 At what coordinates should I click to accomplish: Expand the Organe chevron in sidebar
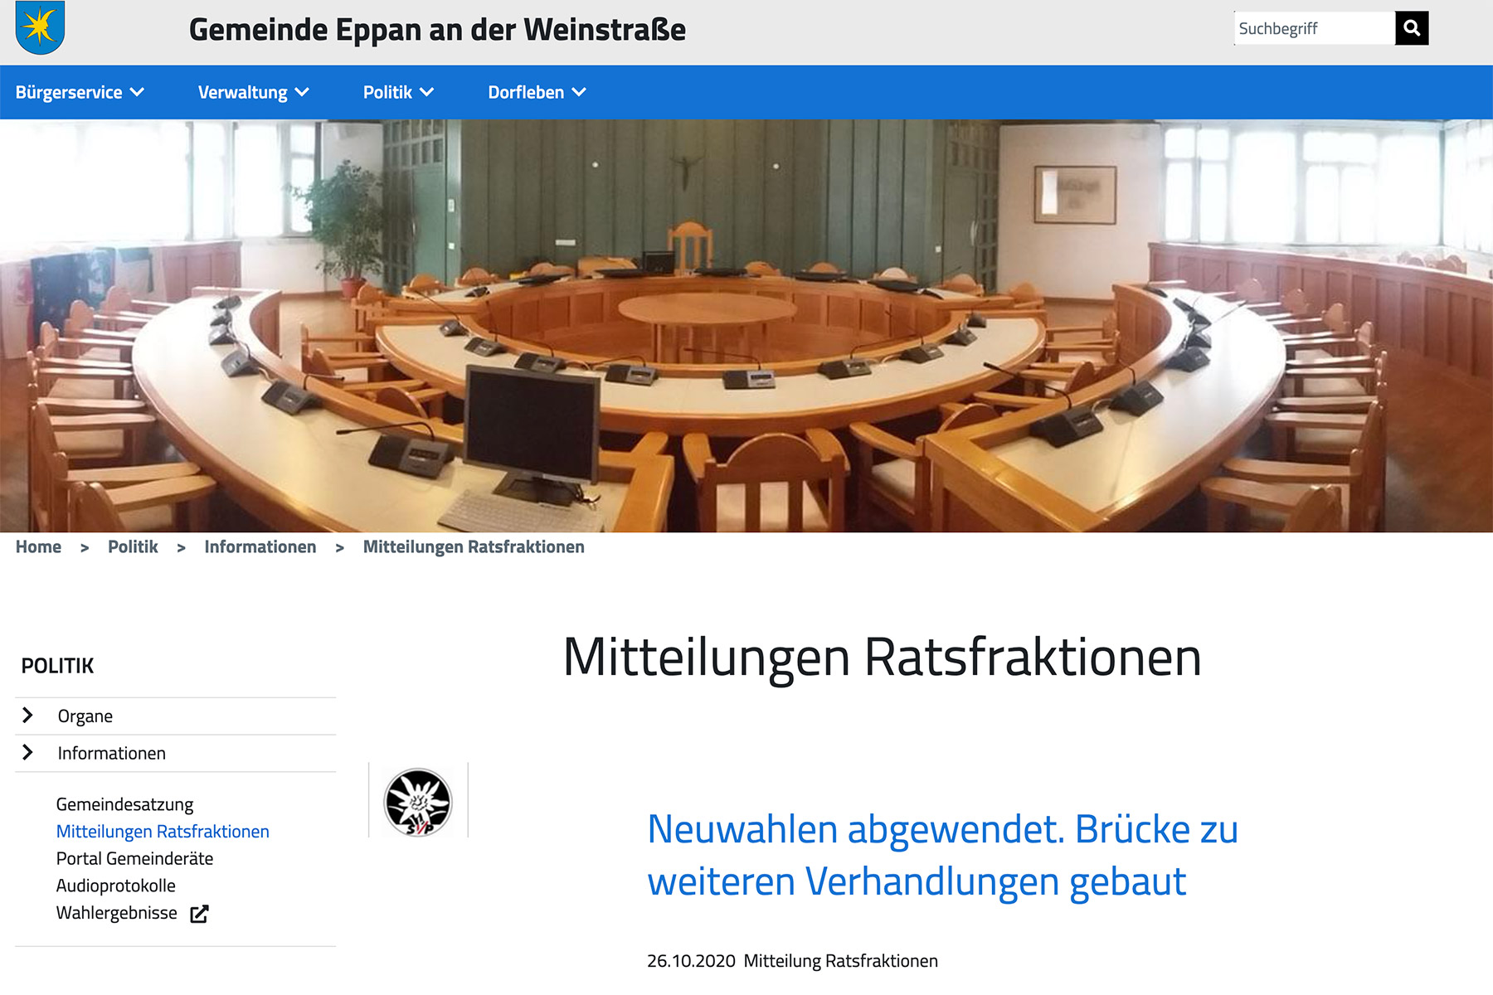coord(27,716)
